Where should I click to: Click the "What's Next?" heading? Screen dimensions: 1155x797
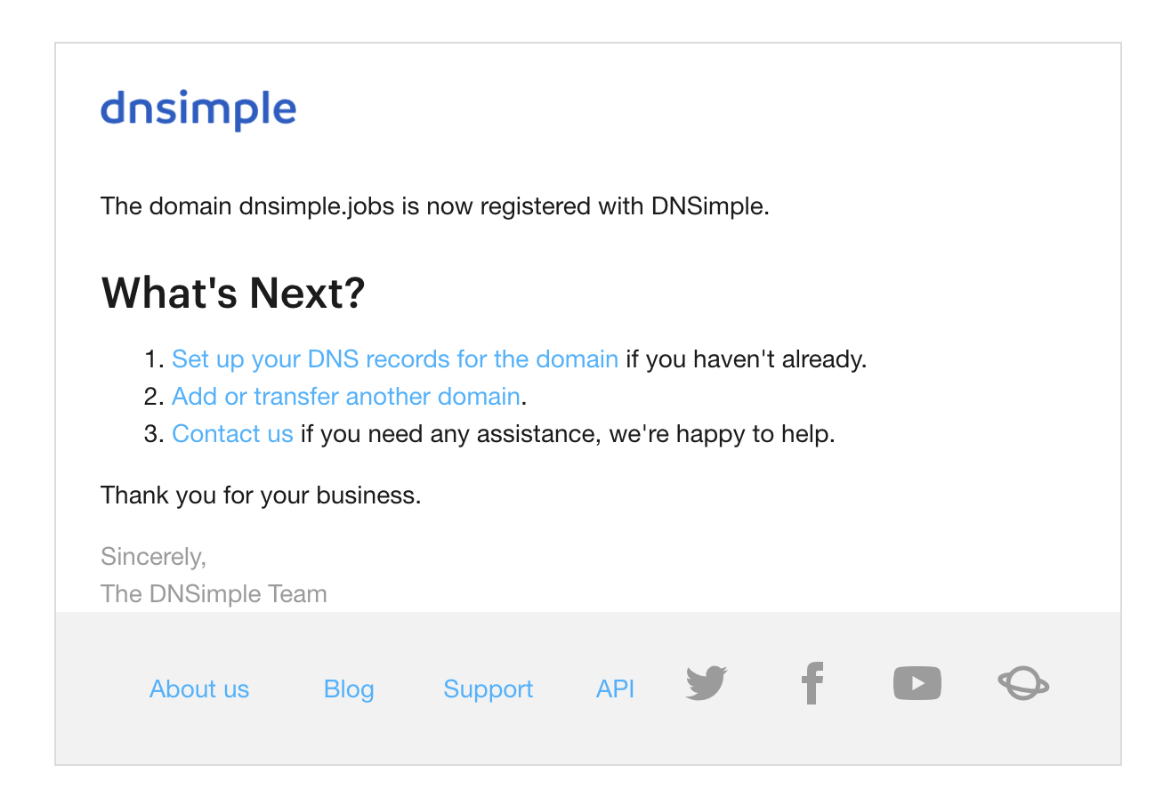[233, 293]
